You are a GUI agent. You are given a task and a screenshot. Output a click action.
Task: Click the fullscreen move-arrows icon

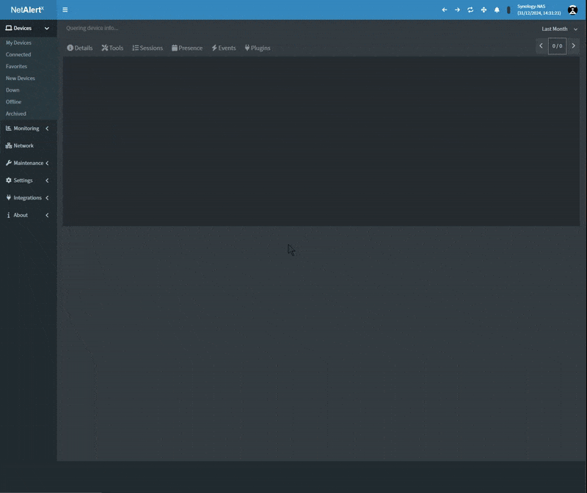click(x=484, y=10)
